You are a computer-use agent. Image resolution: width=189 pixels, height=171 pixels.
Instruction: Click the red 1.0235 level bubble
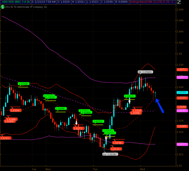point(116,149)
